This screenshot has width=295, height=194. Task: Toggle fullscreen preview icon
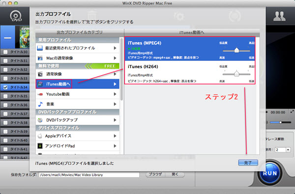[292, 111]
